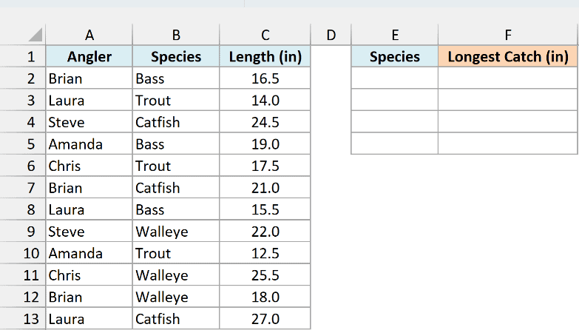579x330 pixels.
Task: Select cell A6 containing Chris
Action: pos(89,166)
